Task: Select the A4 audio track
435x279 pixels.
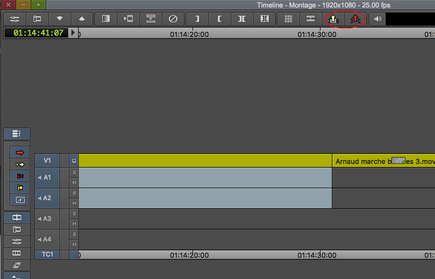Action: tap(47, 239)
